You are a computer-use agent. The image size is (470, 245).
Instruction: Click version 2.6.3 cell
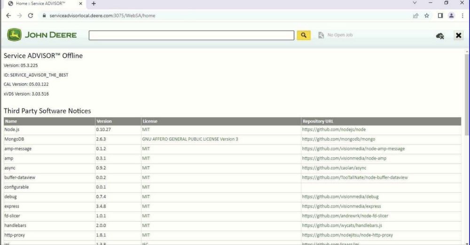pos(118,139)
